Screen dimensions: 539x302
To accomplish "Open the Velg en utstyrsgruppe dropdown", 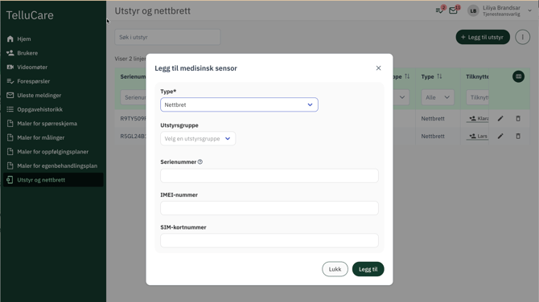I will click(x=198, y=139).
